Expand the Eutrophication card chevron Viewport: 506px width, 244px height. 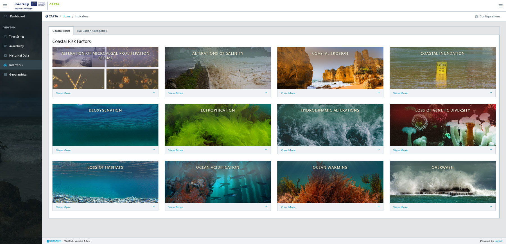[266, 150]
